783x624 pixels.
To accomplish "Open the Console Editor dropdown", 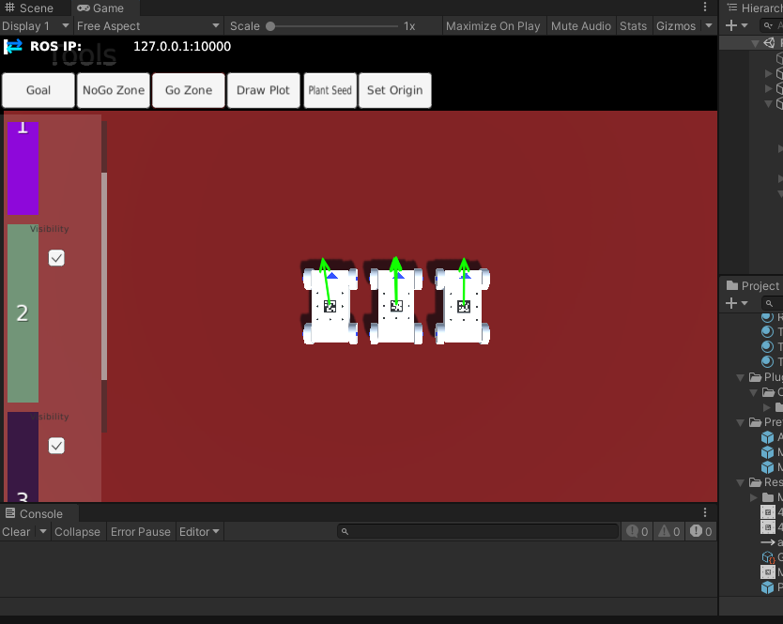I will [199, 532].
